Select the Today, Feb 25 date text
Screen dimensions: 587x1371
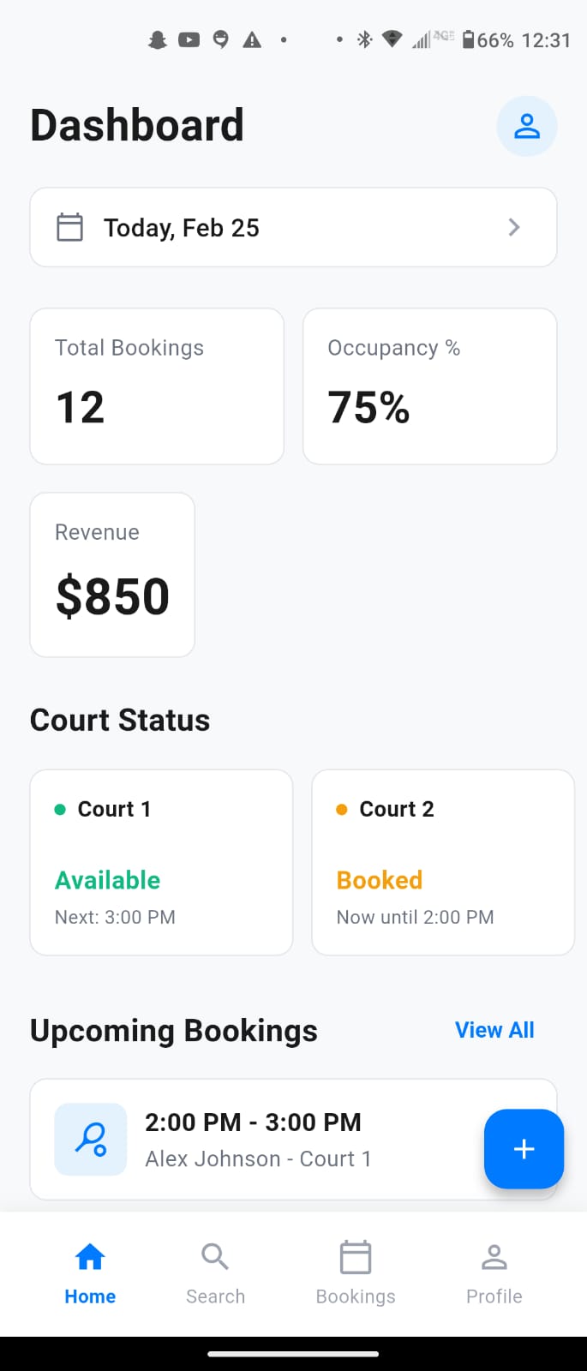point(182,228)
